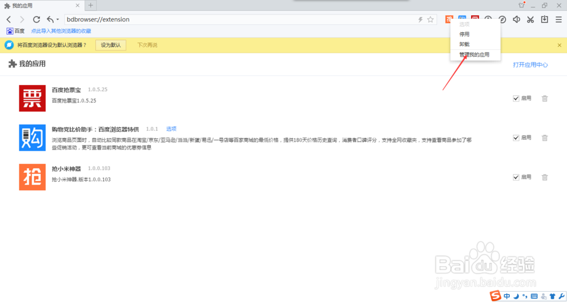
Task: Delete 购物党比价助手 with its trash icon
Action: pos(544,138)
